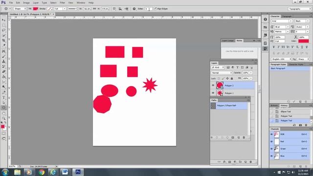
Task: Filter layers by type layers icon
Action: coord(237,67)
